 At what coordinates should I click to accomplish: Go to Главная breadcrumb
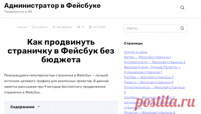pyautogui.click(x=22, y=27)
